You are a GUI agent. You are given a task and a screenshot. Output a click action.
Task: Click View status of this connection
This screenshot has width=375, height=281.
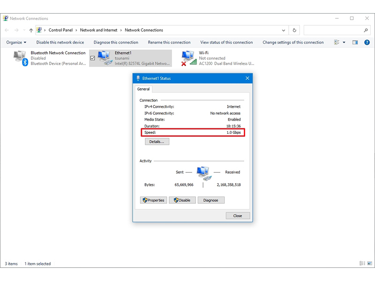tap(226, 42)
